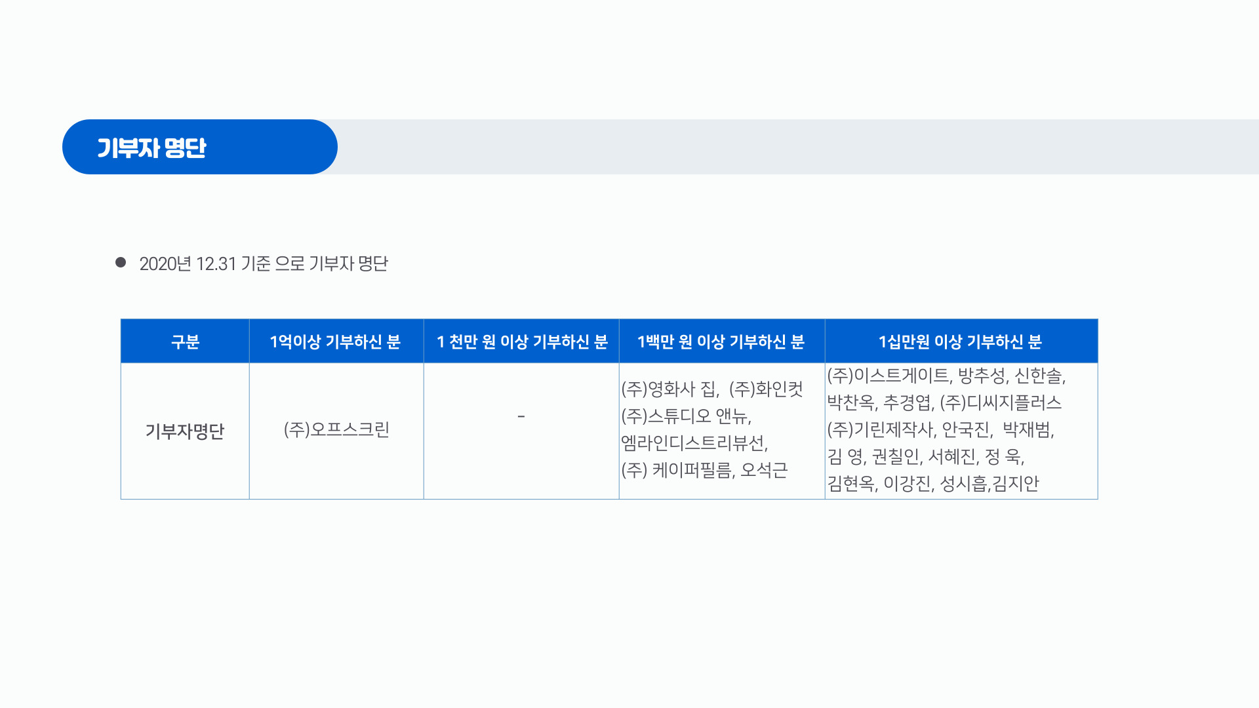Click the 2020년 12.31 기준 으로 기부자 명단 line
This screenshot has height=708, width=1259.
[264, 264]
